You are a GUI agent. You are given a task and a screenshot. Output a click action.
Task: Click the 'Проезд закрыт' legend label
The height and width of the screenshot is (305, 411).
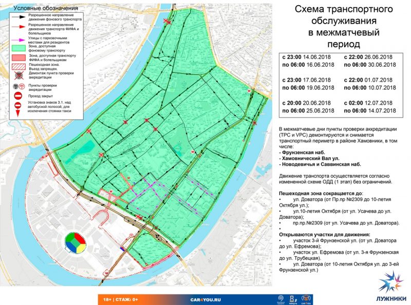click(41, 96)
